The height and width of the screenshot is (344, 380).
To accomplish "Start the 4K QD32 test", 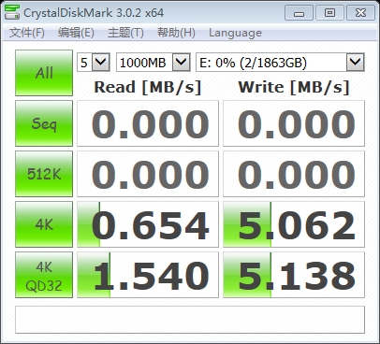I will tap(44, 275).
